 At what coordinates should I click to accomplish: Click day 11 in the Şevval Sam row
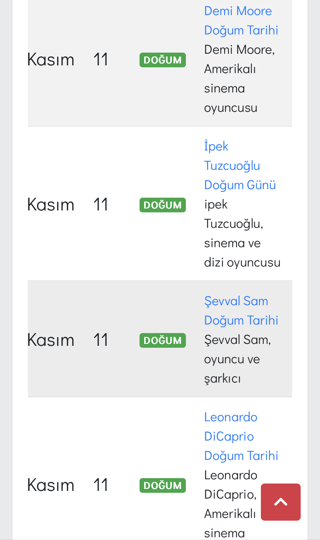click(x=100, y=340)
